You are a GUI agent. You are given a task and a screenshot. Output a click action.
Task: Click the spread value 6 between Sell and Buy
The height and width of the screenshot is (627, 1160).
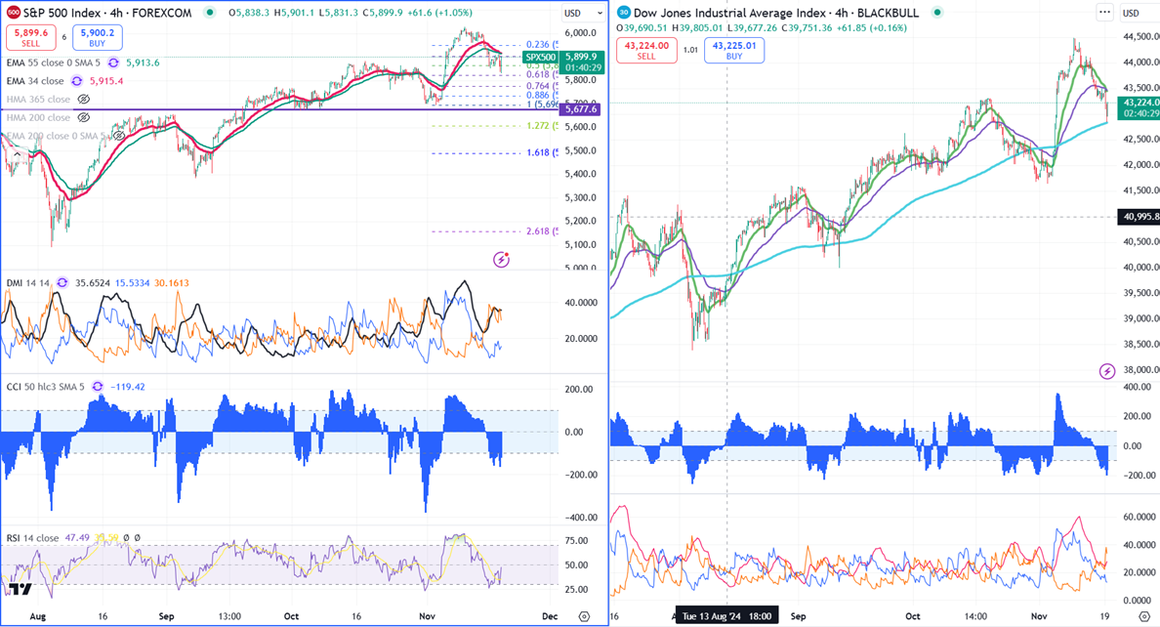click(64, 38)
